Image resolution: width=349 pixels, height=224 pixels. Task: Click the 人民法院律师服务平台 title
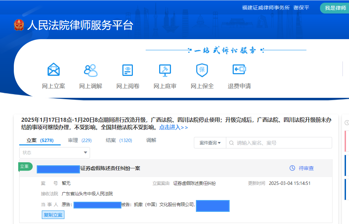pyautogui.click(x=80, y=25)
